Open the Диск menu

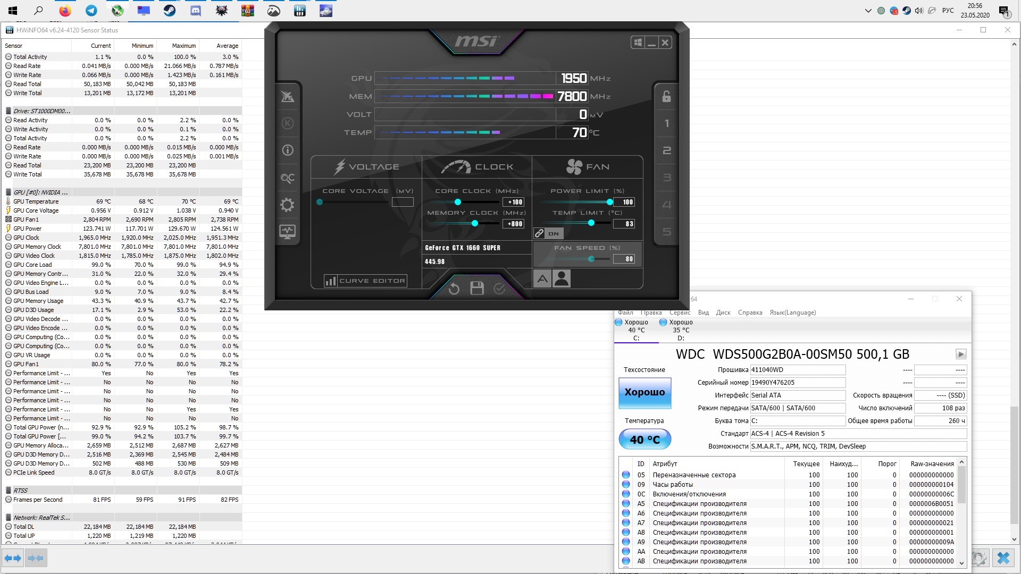tap(723, 313)
